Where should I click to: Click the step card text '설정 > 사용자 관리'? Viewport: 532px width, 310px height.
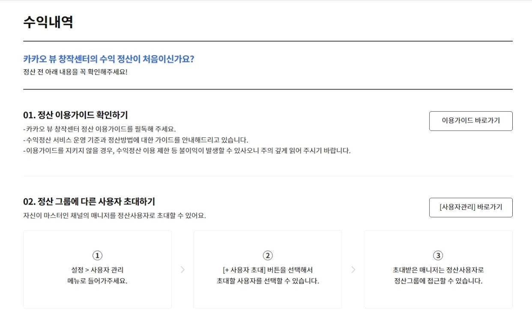(x=98, y=270)
